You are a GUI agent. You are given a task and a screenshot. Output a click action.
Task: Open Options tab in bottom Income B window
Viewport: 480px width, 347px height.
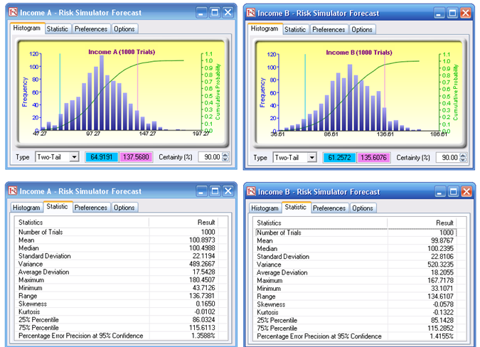click(x=363, y=208)
